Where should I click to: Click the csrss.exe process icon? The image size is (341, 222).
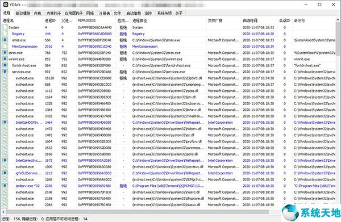(5, 53)
